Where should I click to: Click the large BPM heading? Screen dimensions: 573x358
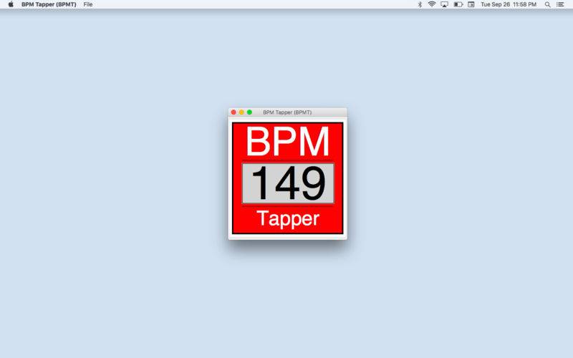click(288, 141)
